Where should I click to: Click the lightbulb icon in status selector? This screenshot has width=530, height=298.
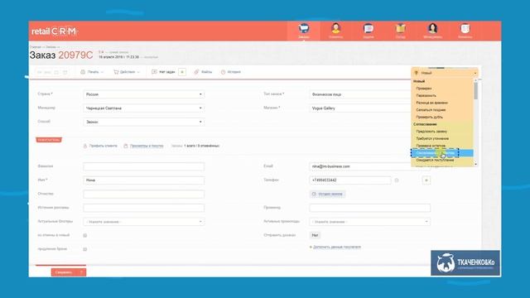tap(417, 73)
